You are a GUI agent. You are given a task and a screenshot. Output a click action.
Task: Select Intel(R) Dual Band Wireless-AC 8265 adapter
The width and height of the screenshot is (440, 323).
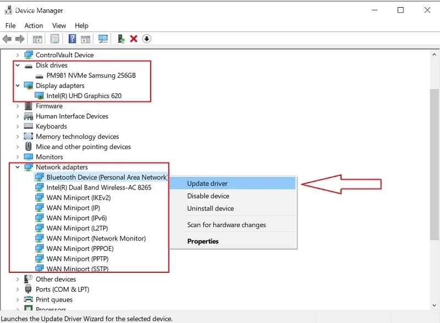(x=98, y=187)
